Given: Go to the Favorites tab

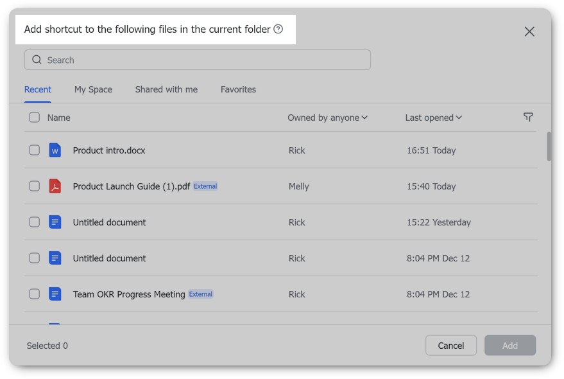Looking at the screenshot, I should (238, 89).
